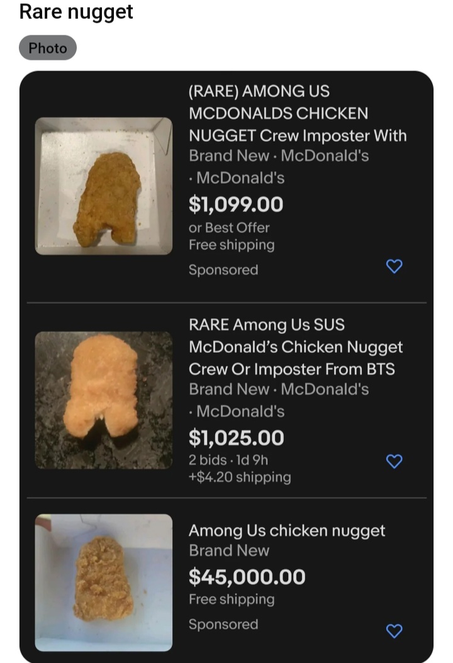View the first nugget thumbnail in white box
Screen dimensions: 453x663
[104, 186]
